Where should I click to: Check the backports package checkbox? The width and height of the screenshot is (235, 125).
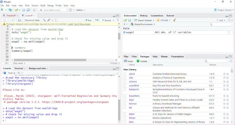click(x=125, y=90)
